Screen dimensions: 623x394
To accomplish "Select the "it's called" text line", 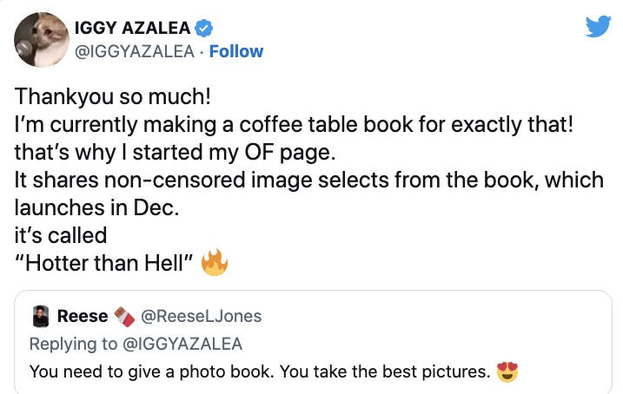I will pos(61,235).
